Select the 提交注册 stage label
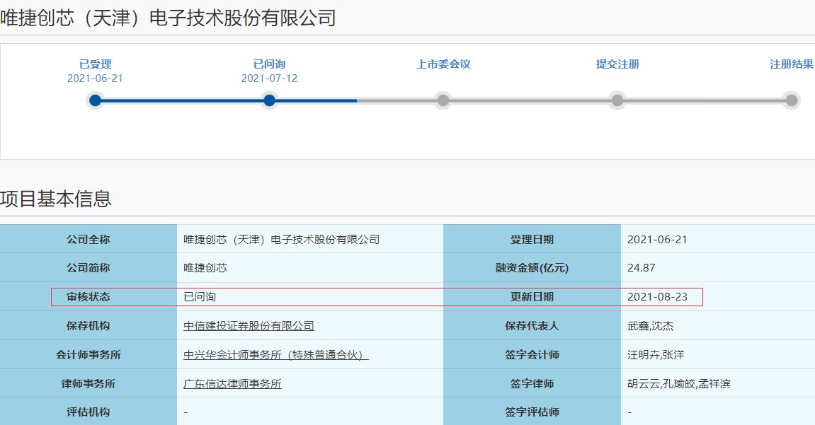The width and height of the screenshot is (815, 425). [617, 64]
